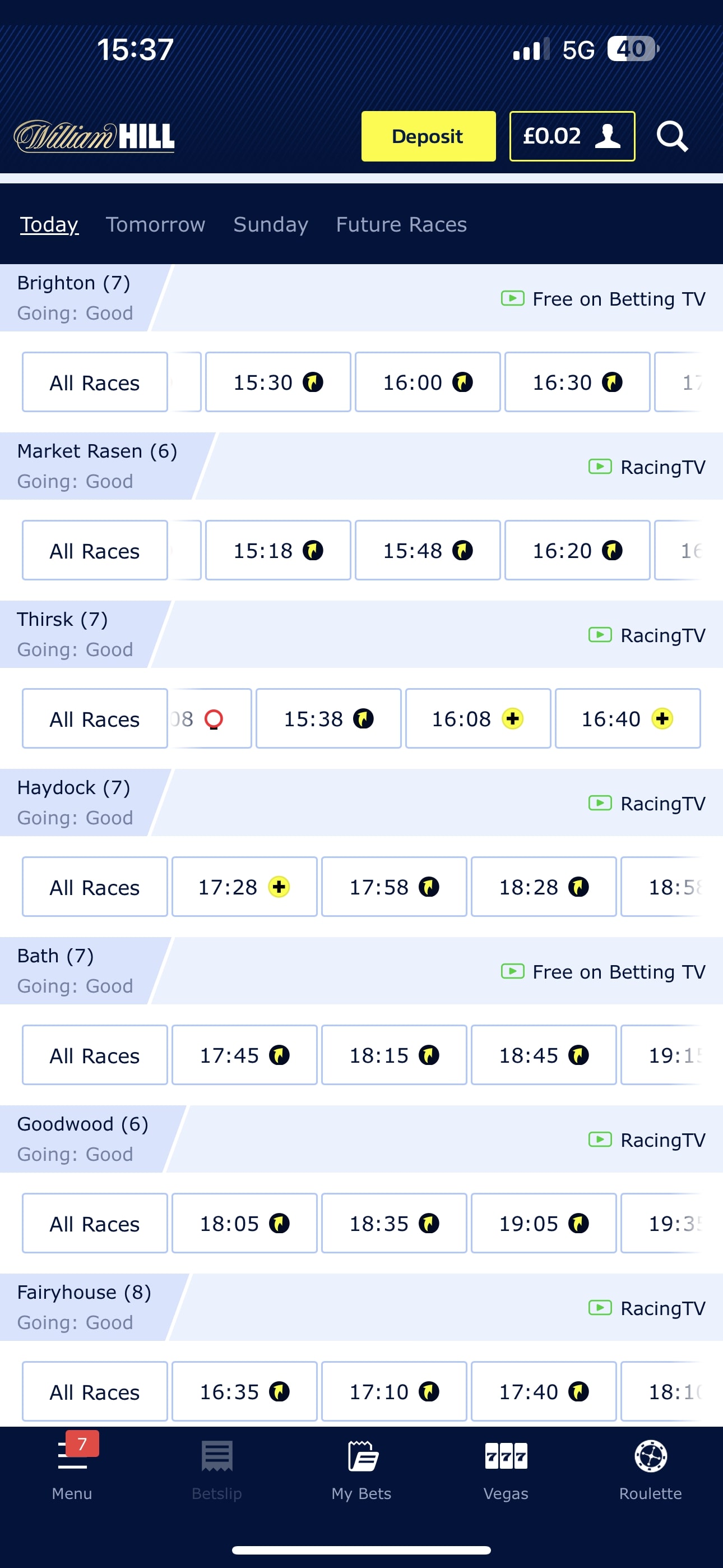This screenshot has height=1568, width=723.
Task: Expand All Races for Brighton
Action: pos(94,382)
